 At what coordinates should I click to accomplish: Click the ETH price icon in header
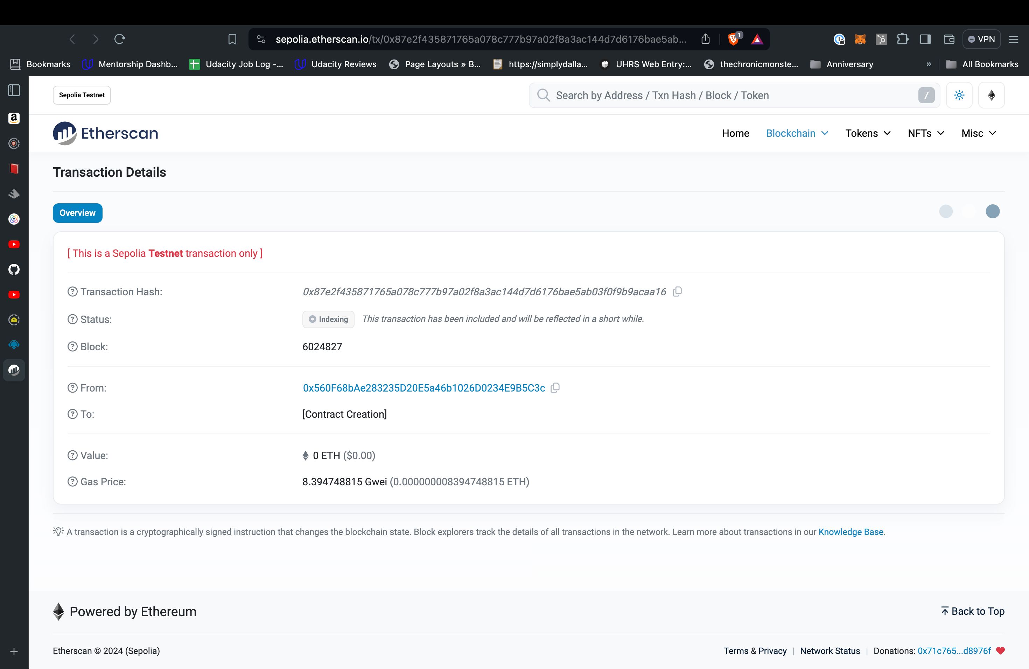[x=992, y=94]
